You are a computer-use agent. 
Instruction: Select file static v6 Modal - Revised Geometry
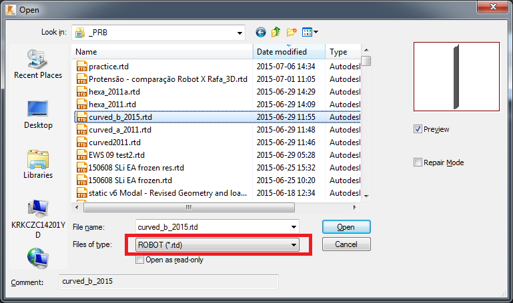pyautogui.click(x=168, y=193)
